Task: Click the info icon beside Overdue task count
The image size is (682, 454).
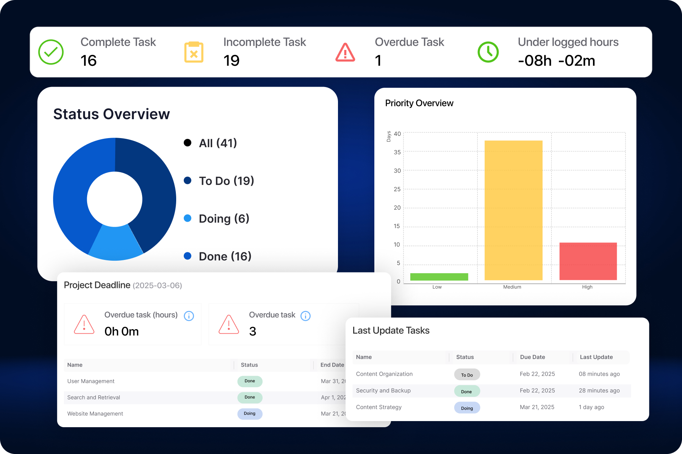Action: click(305, 316)
